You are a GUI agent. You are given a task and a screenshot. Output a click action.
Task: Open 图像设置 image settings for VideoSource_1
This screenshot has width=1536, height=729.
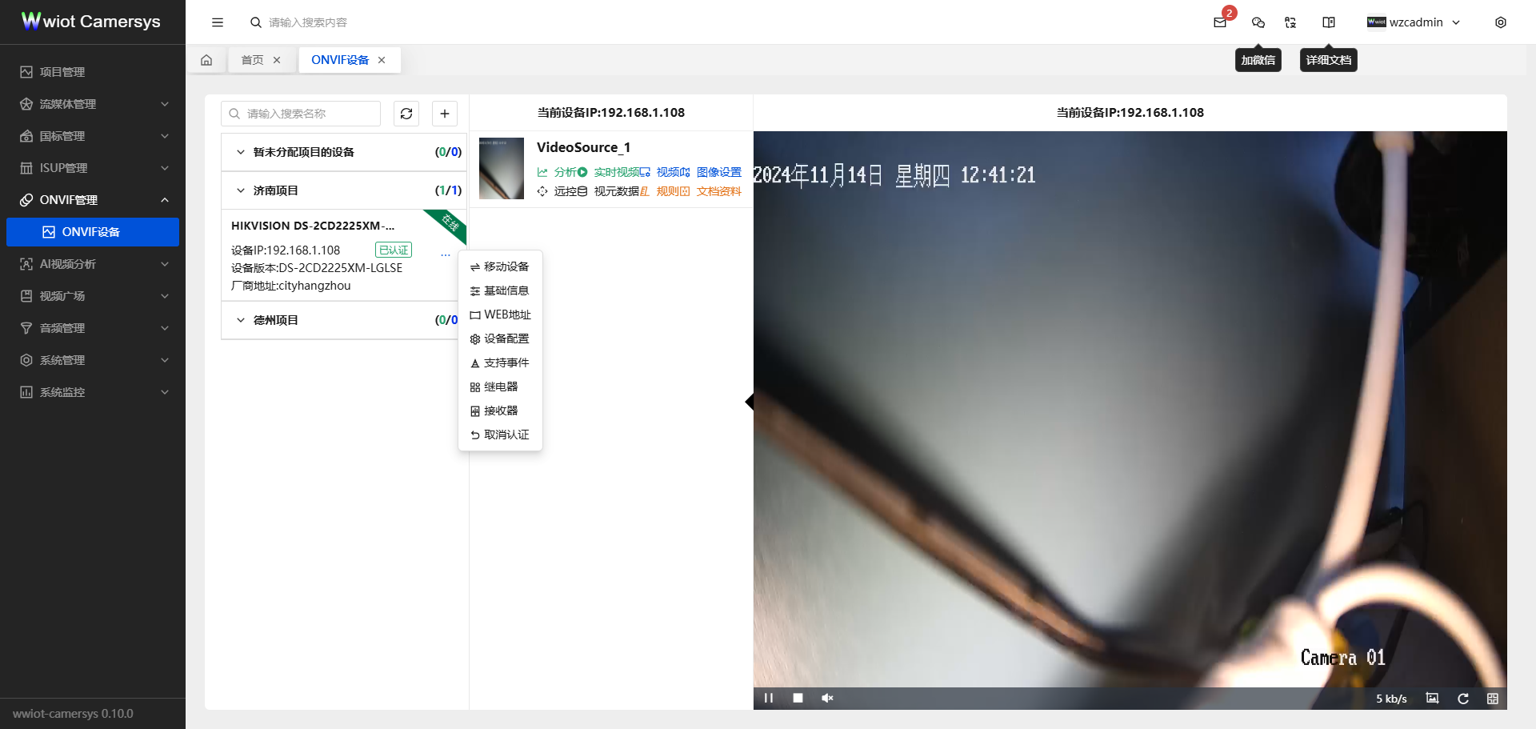pyautogui.click(x=718, y=172)
